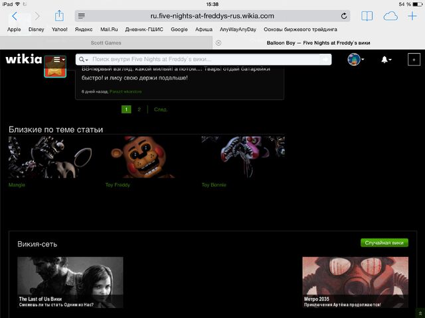The width and height of the screenshot is (425, 318).
Task: Open the AnyWayAnyDay bookmark
Action: (x=238, y=29)
